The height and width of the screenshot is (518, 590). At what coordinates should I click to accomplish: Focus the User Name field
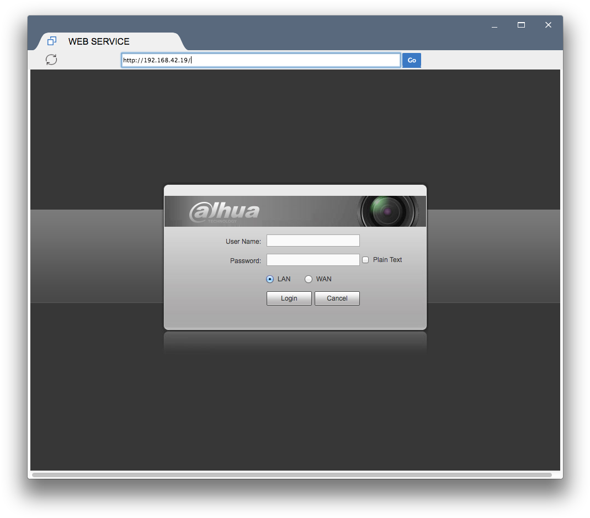pyautogui.click(x=313, y=241)
